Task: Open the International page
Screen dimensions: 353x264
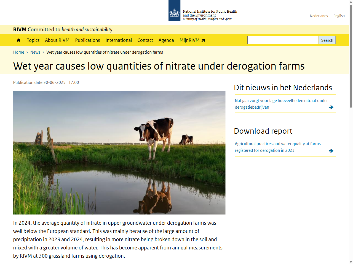Action: tap(119, 40)
